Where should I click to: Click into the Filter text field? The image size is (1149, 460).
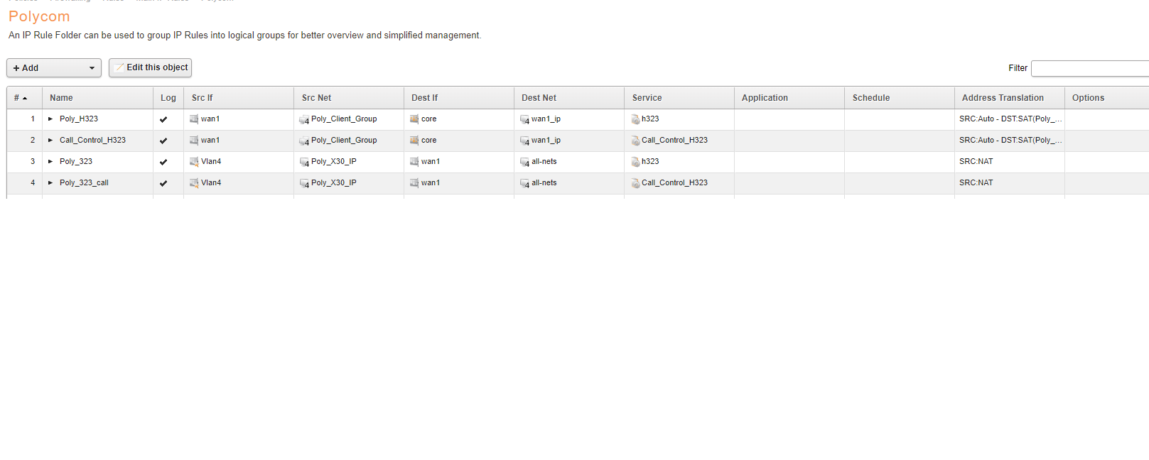tap(1090, 68)
